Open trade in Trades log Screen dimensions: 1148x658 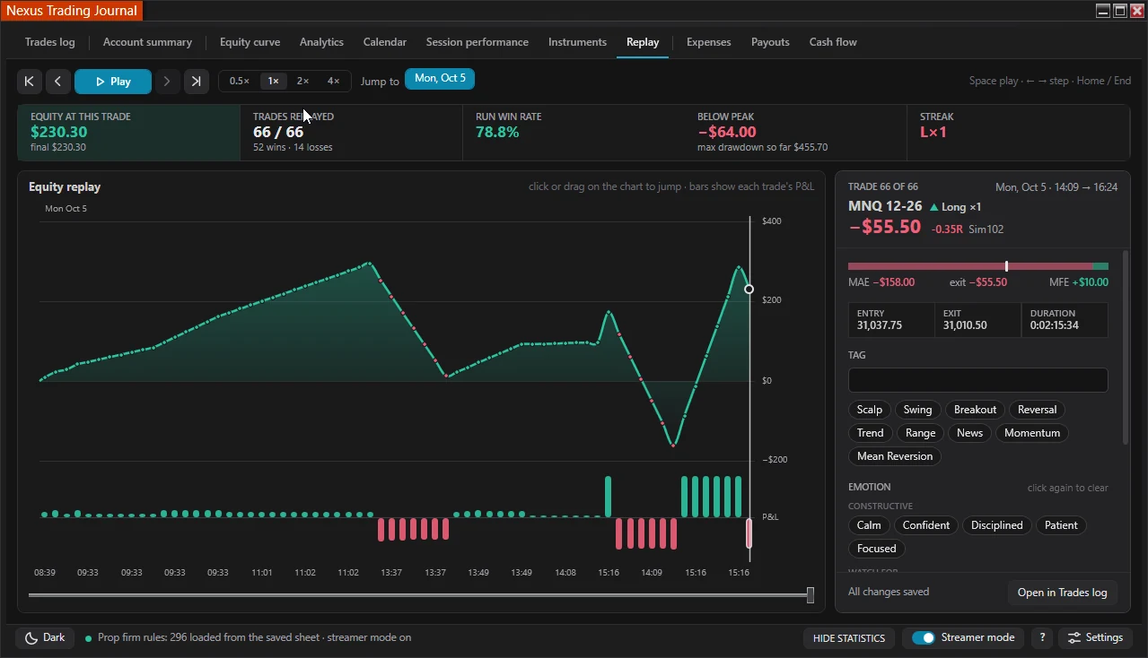(x=1062, y=593)
